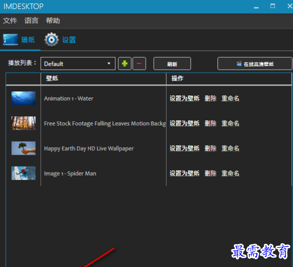Minimize the IMDESKTOP window
The height and width of the screenshot is (267, 293).
coord(256,7)
